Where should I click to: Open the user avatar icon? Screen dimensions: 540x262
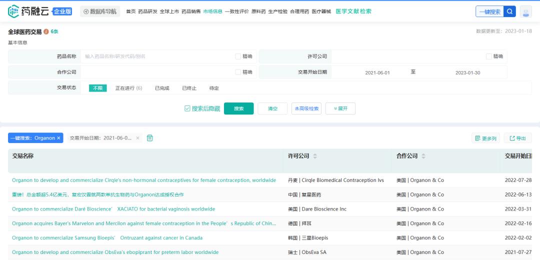[525, 11]
